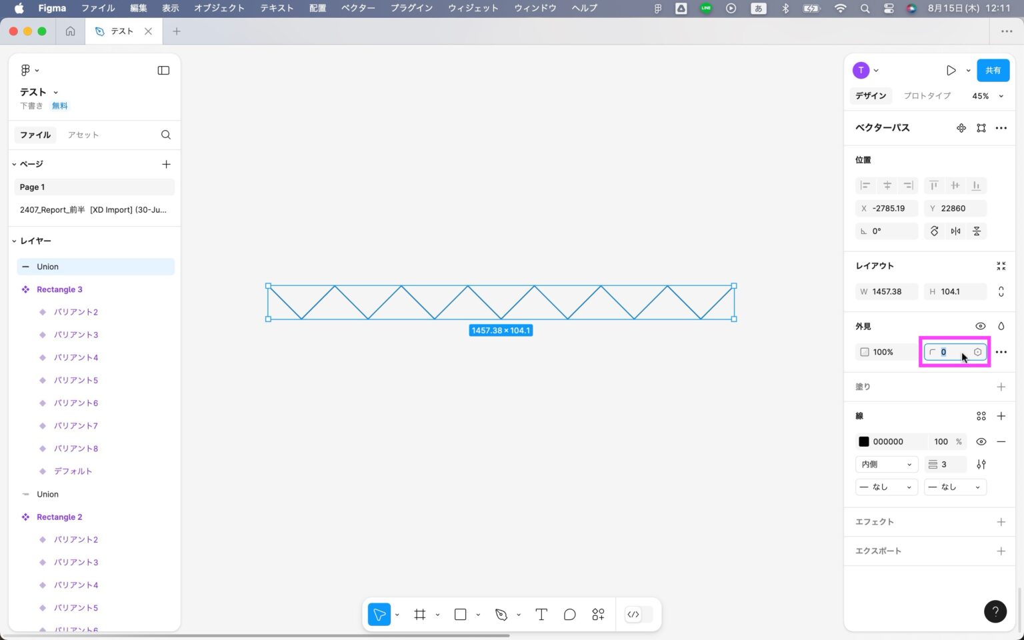Switch to the プロトタイプ tab

pos(927,95)
